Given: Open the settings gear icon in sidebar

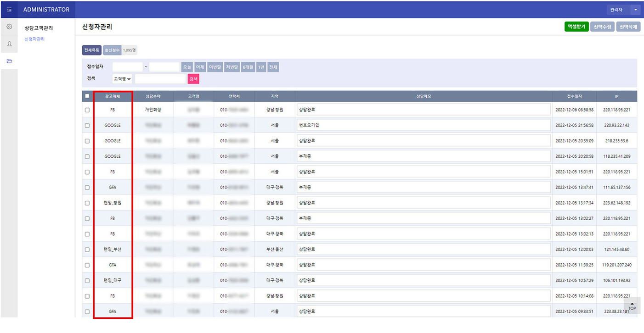Looking at the screenshot, I should click(9, 27).
